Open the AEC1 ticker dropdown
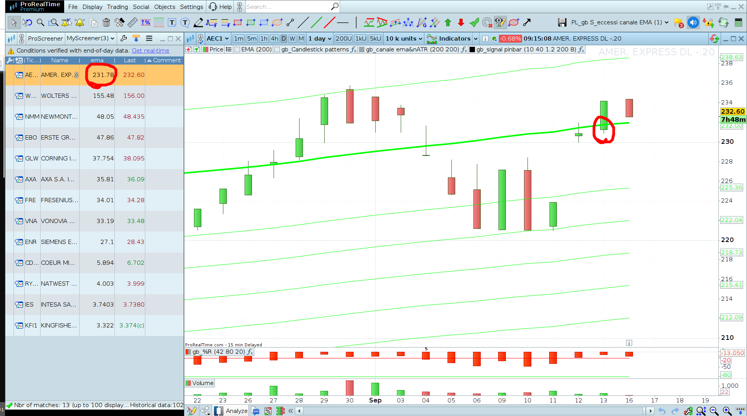747x416 pixels. (218, 39)
